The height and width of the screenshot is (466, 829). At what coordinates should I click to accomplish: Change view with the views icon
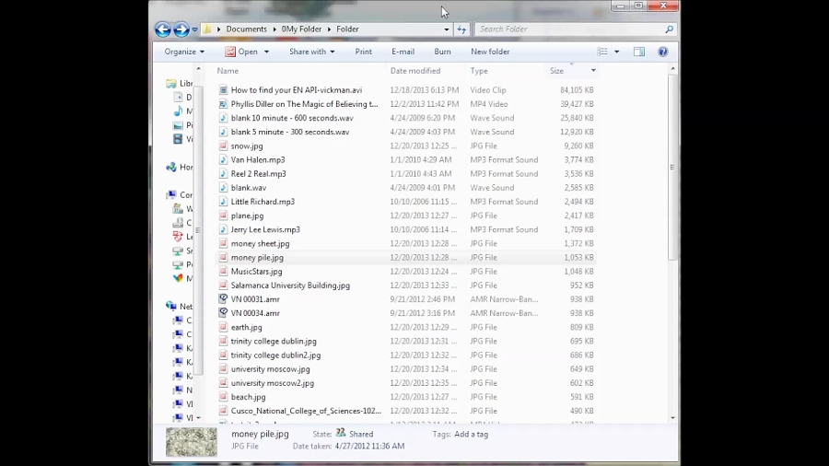click(x=602, y=52)
